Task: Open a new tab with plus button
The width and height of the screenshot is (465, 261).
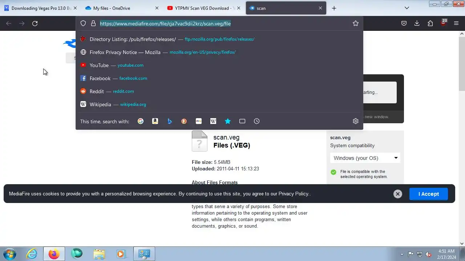Action: [334, 8]
